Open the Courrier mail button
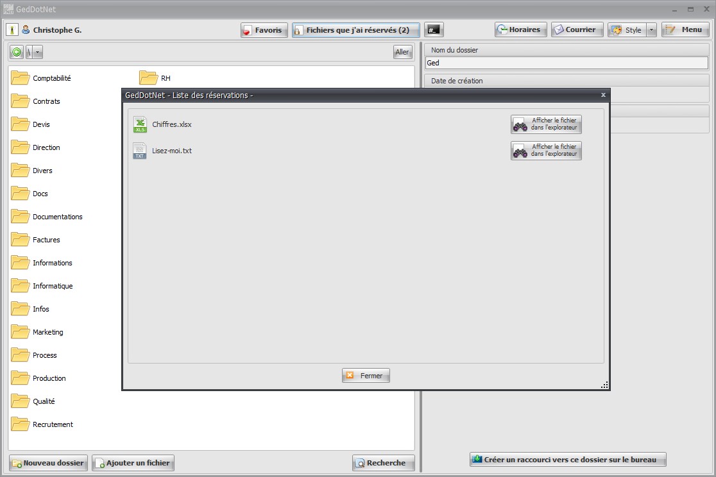The image size is (716, 477). click(x=577, y=30)
